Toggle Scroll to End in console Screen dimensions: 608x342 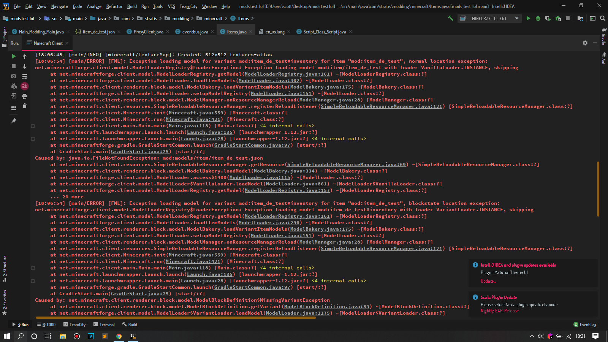coord(25,86)
